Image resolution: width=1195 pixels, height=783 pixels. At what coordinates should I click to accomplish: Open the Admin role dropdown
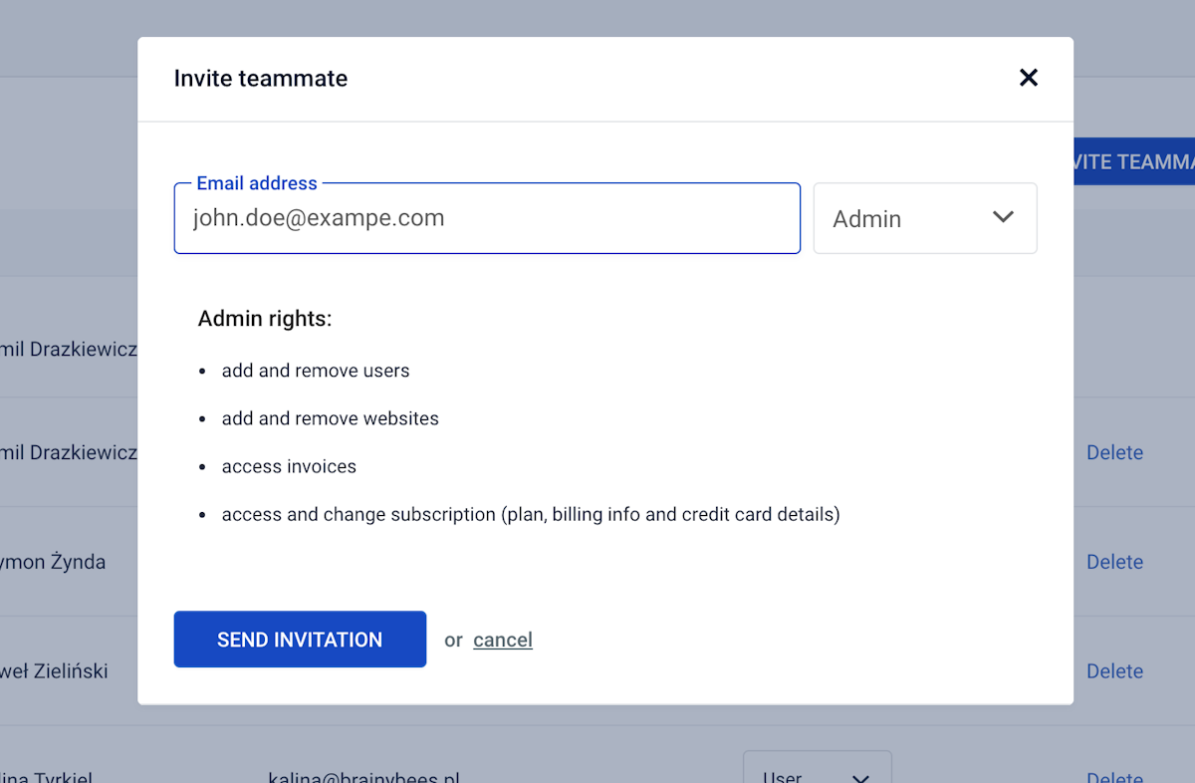point(924,218)
